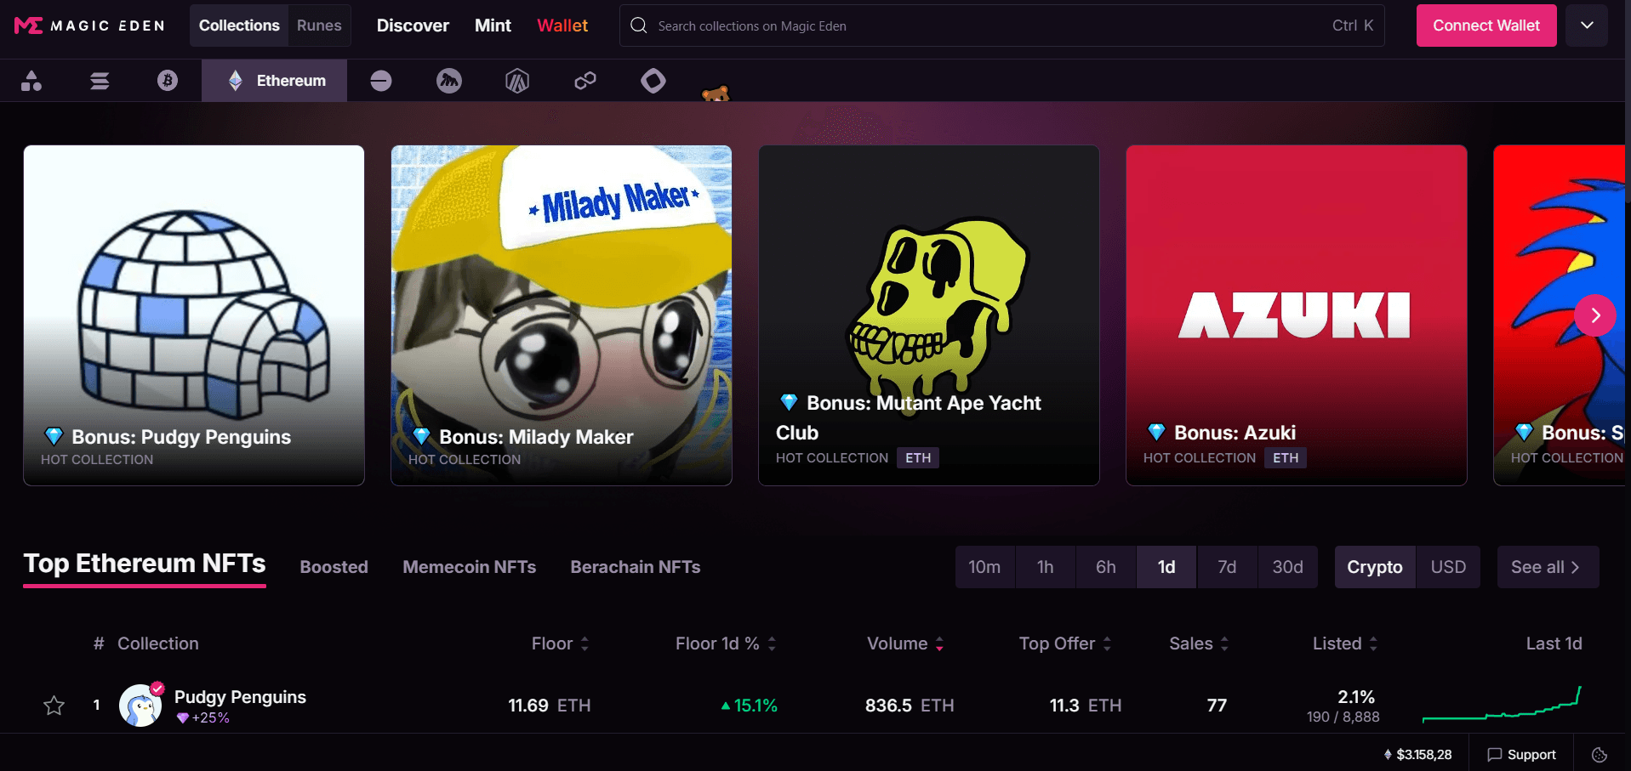Switch to the ApeChain gorilla icon
Screen dimensions: 1631x771
(449, 81)
